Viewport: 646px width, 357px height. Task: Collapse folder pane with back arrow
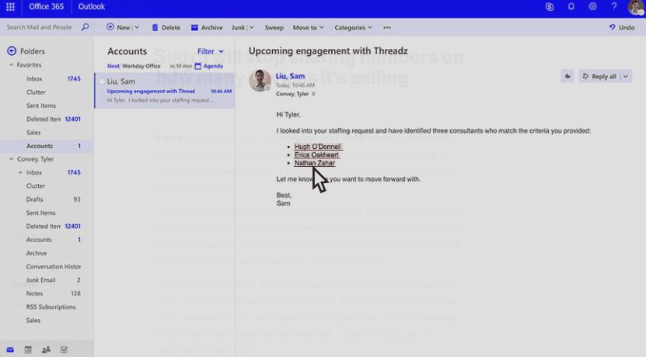[12, 51]
